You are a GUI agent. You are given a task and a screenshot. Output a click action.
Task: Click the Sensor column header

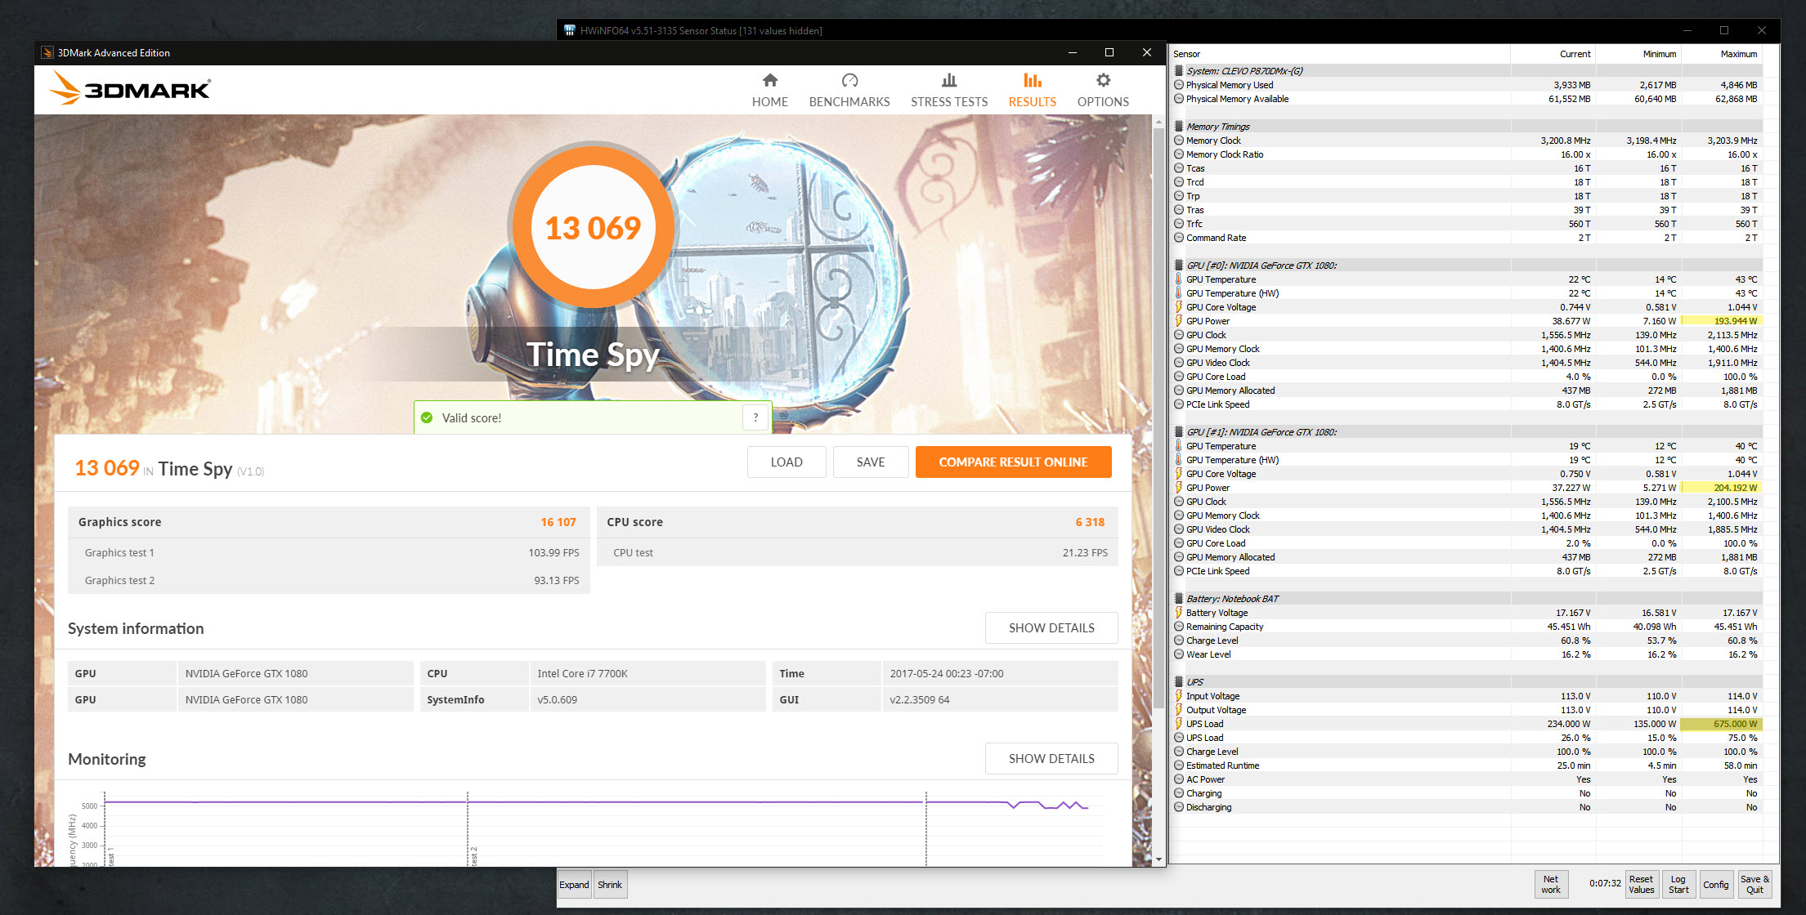pyautogui.click(x=1340, y=54)
